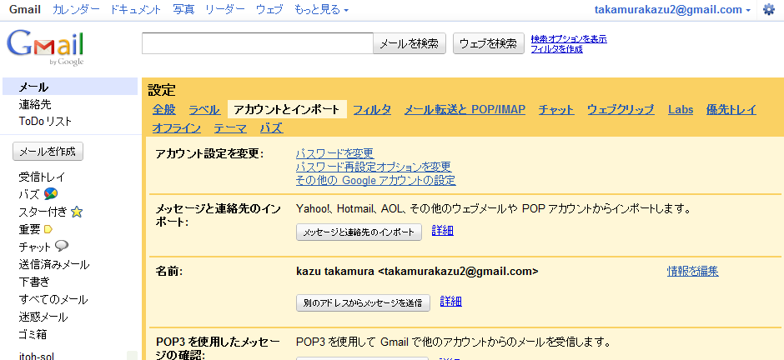Click the ウェブを検索 button
Viewport: 784px width, 360px height.
pos(489,43)
